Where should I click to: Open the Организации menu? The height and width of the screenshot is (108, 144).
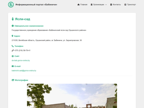coord(99,5)
